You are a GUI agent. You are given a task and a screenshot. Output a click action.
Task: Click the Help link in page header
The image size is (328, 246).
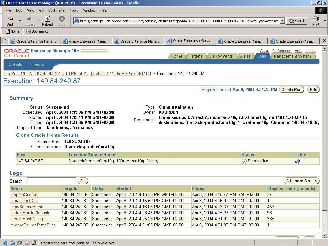pos(298,51)
